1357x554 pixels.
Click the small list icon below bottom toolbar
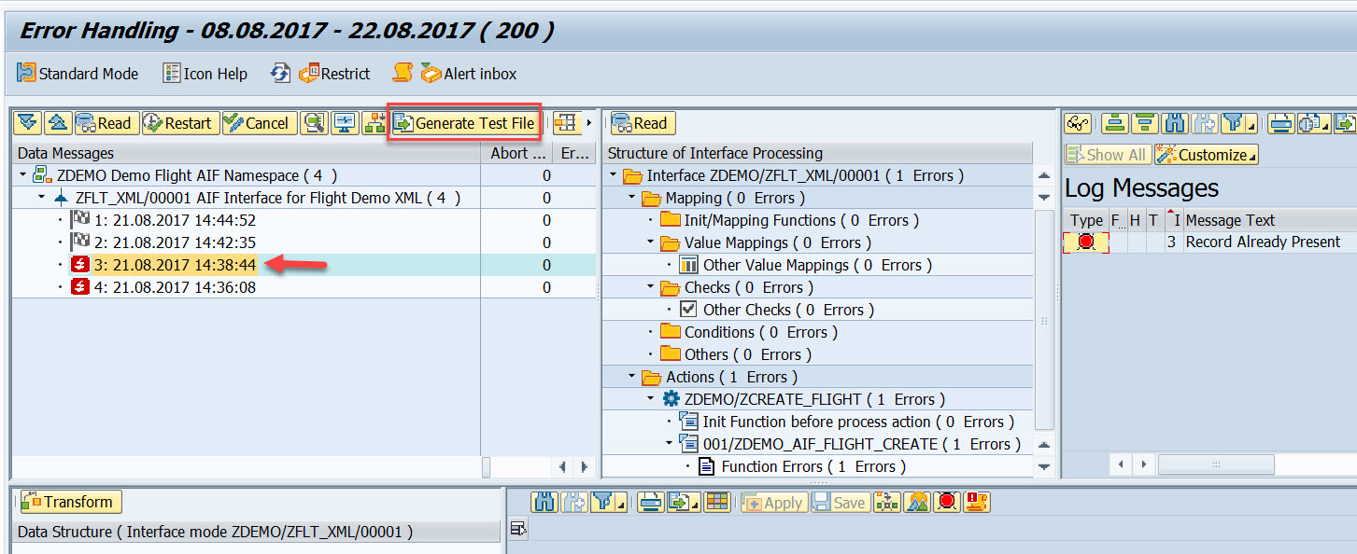click(517, 529)
